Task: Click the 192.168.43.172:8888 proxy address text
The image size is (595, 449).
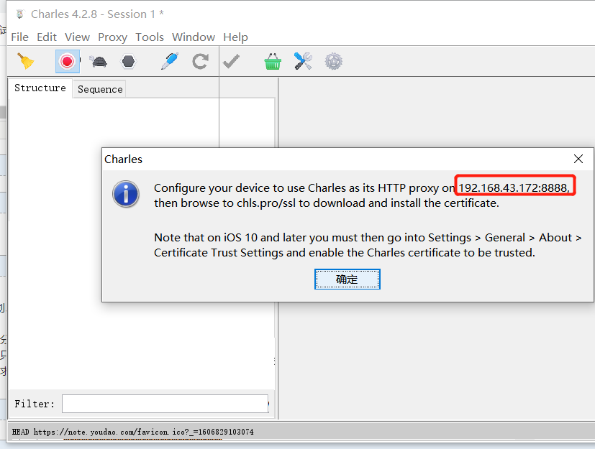Action: (x=514, y=188)
